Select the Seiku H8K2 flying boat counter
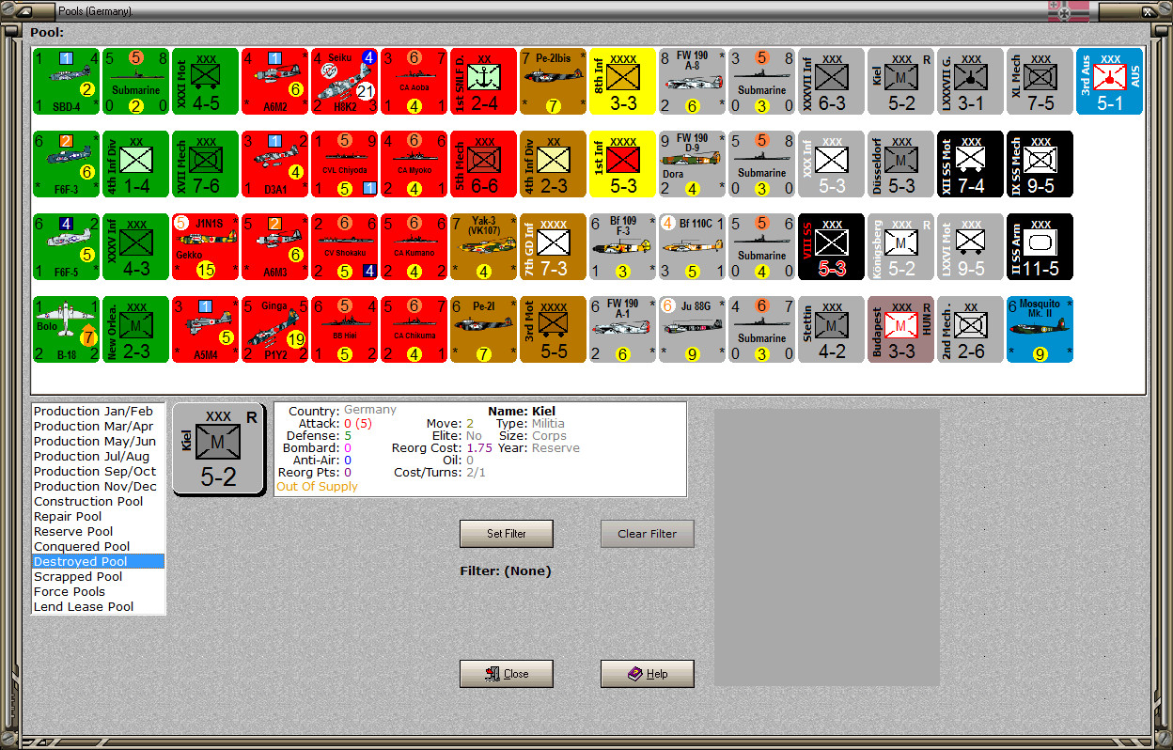Screen dimensions: 1173x750 pyautogui.click(x=344, y=82)
